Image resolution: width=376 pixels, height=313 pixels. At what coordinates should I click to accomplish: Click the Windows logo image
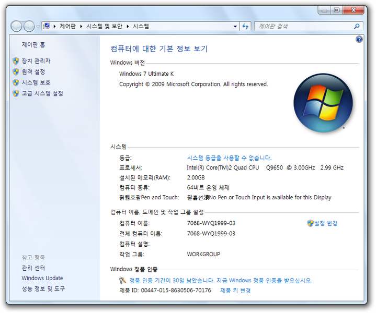pyautogui.click(x=323, y=103)
